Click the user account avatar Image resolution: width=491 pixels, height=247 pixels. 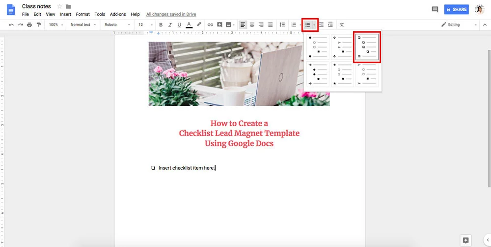point(480,9)
